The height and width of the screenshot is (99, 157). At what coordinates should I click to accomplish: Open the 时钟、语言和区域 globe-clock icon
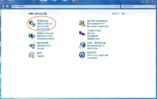[82, 45]
